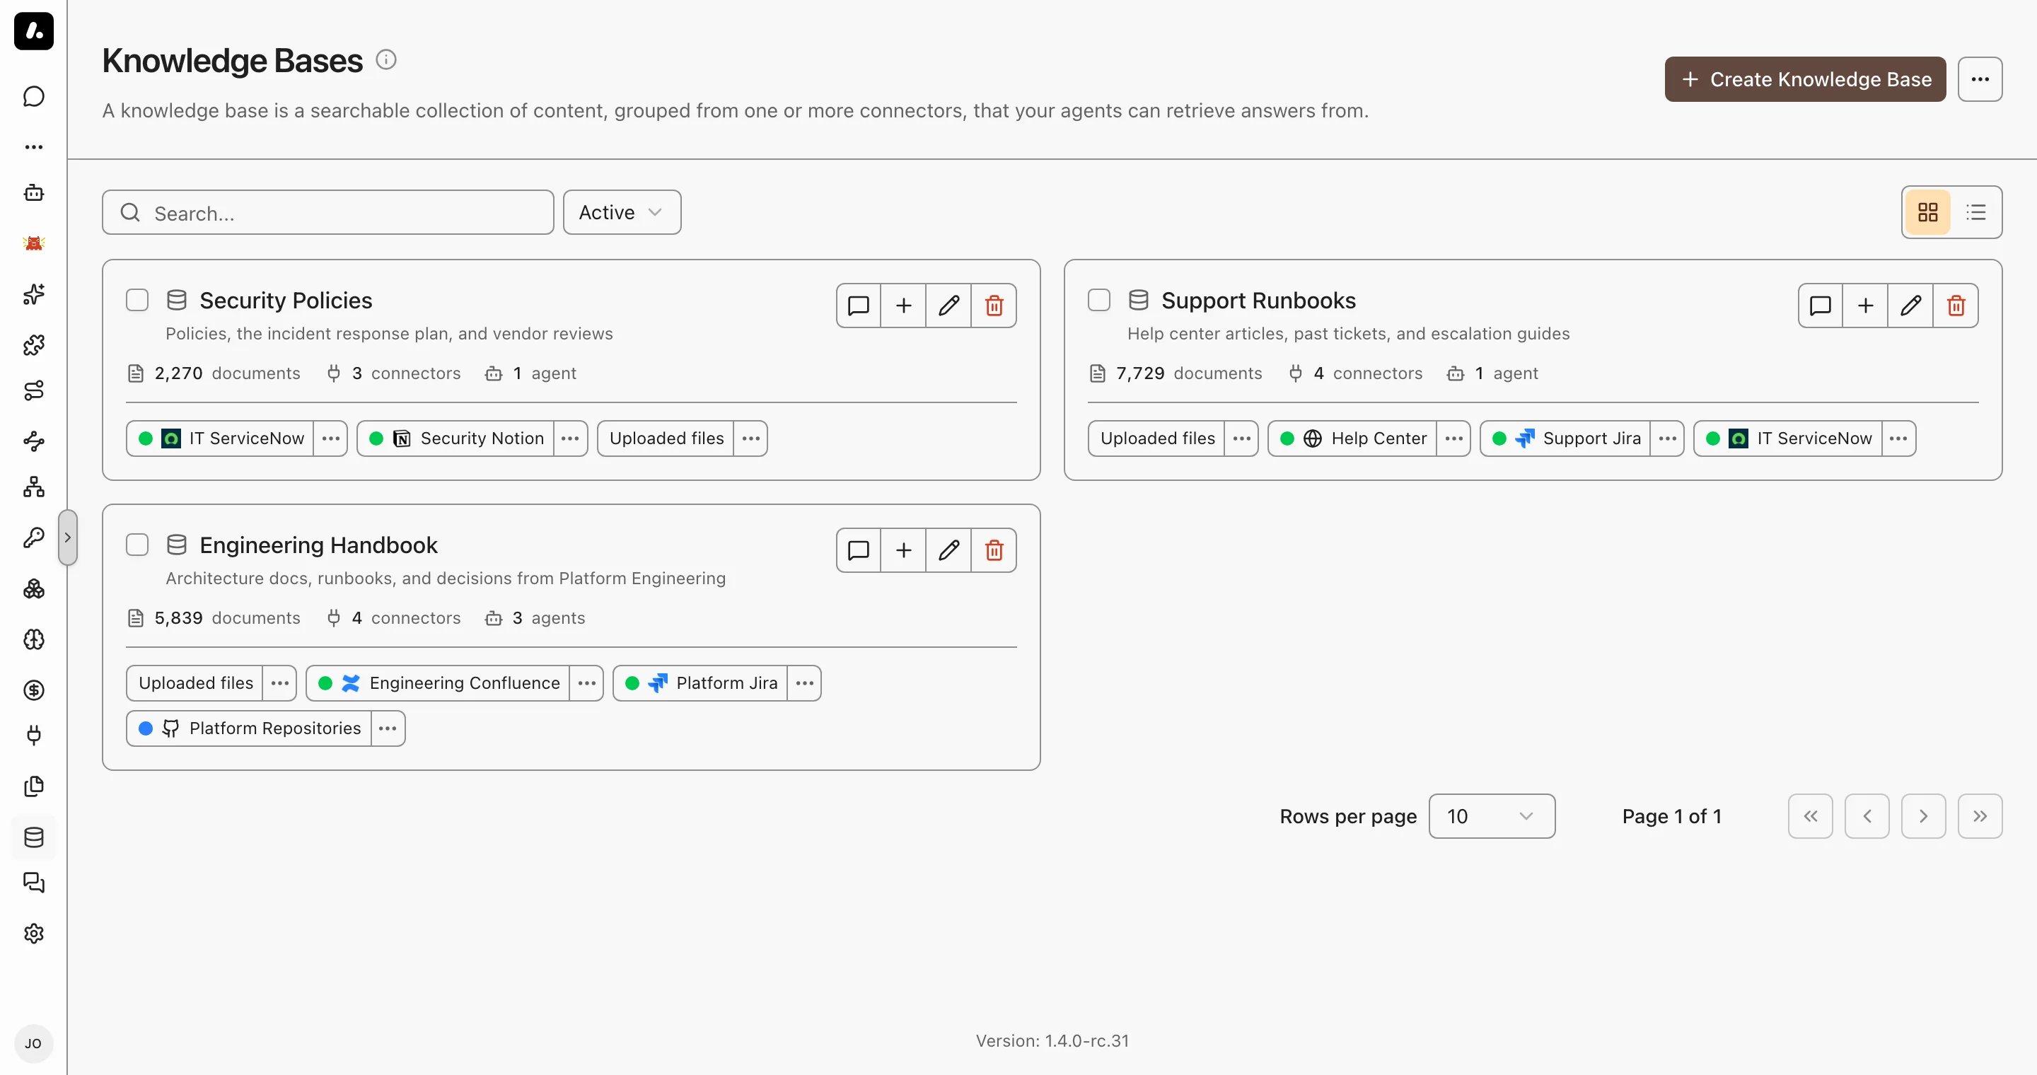
Task: Click the Support Jira connector chip
Action: tap(1565, 438)
